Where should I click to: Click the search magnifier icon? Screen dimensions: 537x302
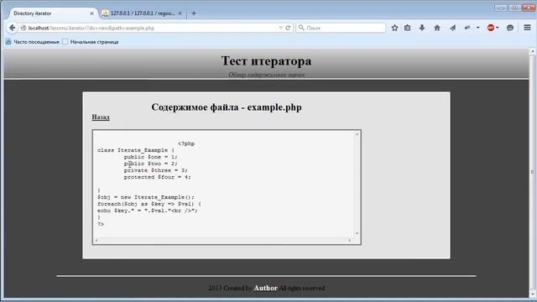tap(301, 28)
